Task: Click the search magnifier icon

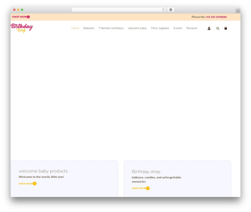Action: point(218,29)
